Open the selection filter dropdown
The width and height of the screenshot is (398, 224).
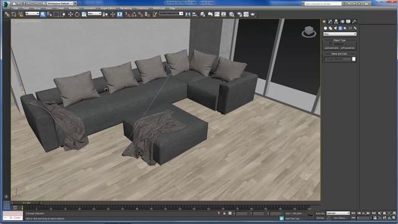tap(32, 14)
